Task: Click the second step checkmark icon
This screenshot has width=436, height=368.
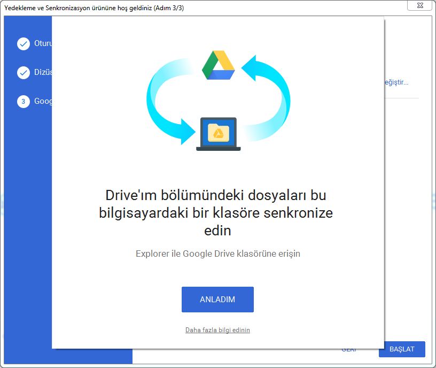Action: [x=24, y=73]
